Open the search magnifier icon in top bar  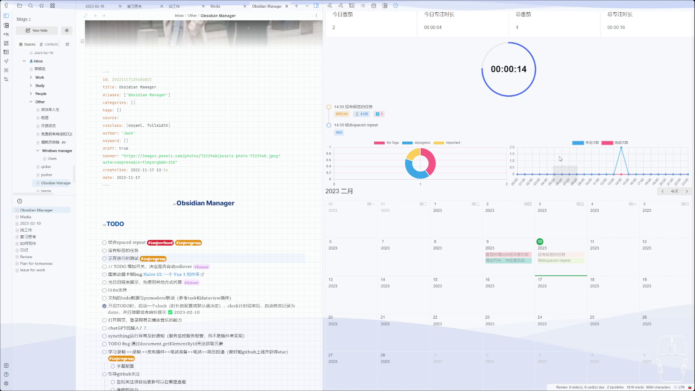30,6
